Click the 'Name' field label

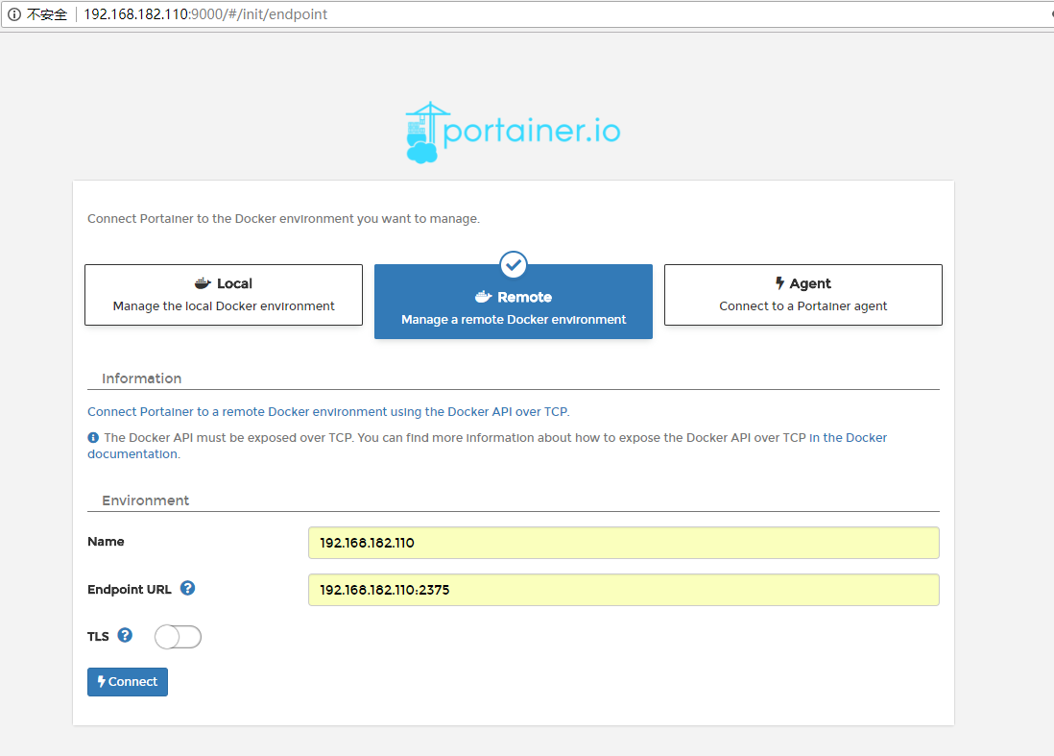tap(106, 542)
